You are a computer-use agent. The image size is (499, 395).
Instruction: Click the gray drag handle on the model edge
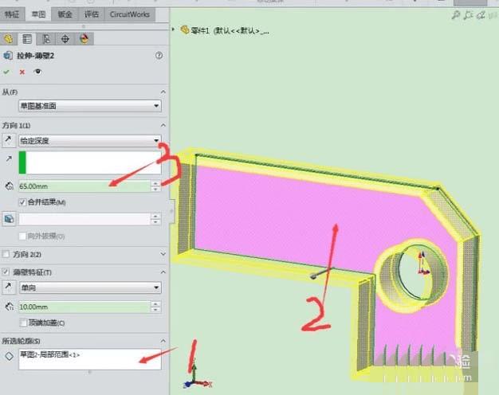[x=313, y=276]
